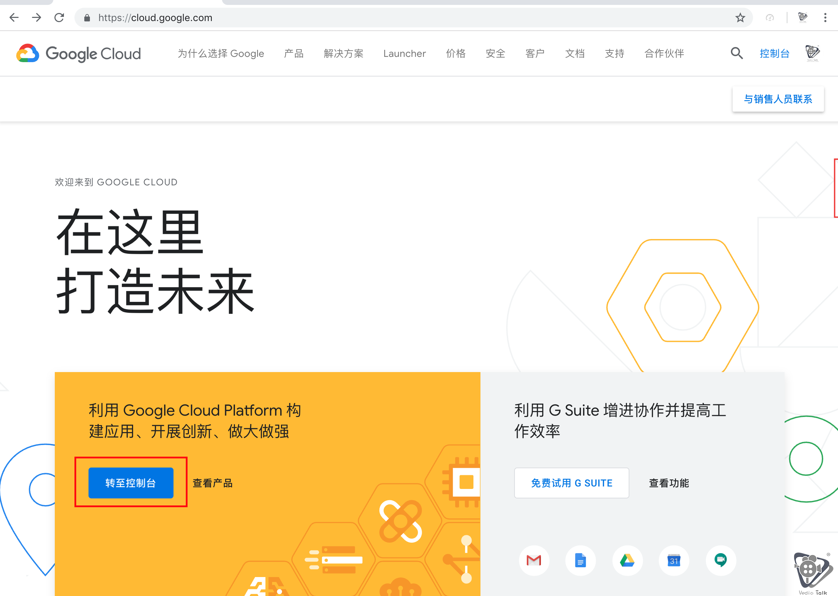Open the 合作伙伴 menu item

(664, 54)
